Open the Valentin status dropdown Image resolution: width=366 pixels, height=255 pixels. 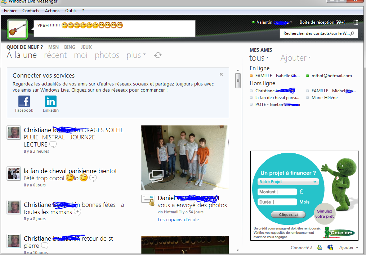(291, 22)
